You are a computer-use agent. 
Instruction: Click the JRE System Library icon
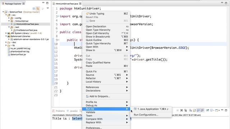9,33
